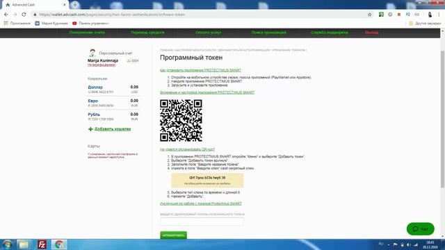445x250 pixels.
Task: Click the red Выход logout link
Action: pos(371,33)
